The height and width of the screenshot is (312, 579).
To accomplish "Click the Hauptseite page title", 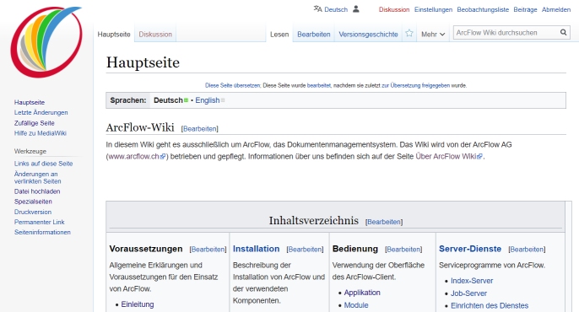I will (x=143, y=62).
